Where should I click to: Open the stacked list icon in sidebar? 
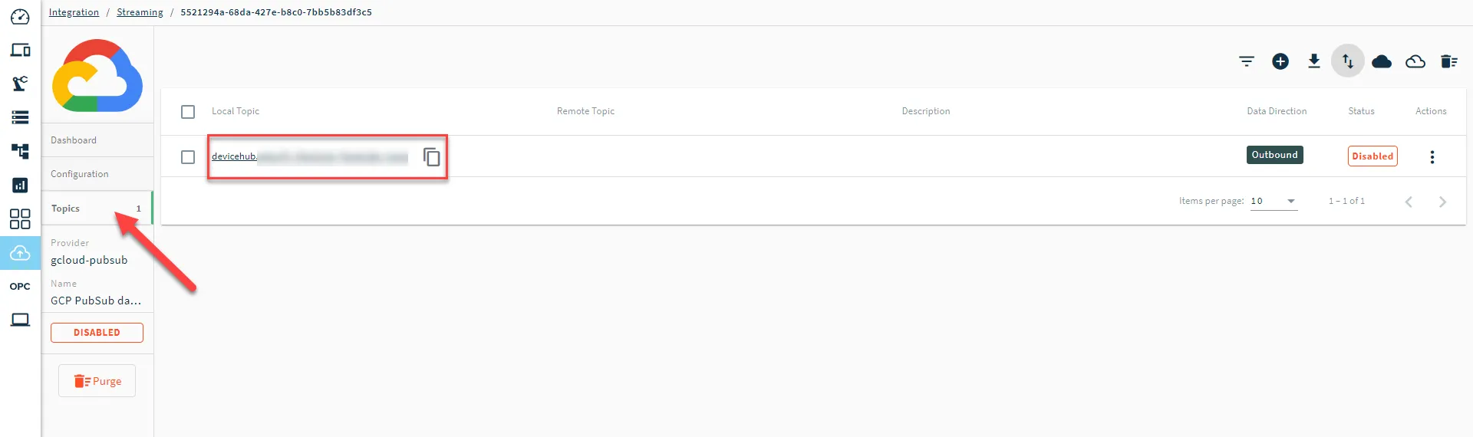pos(20,117)
